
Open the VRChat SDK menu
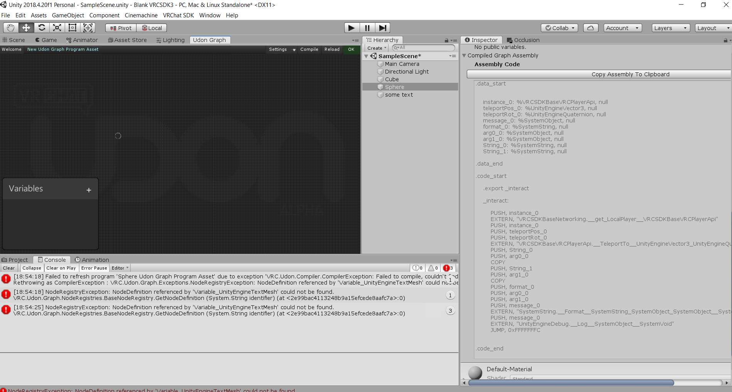click(x=178, y=15)
